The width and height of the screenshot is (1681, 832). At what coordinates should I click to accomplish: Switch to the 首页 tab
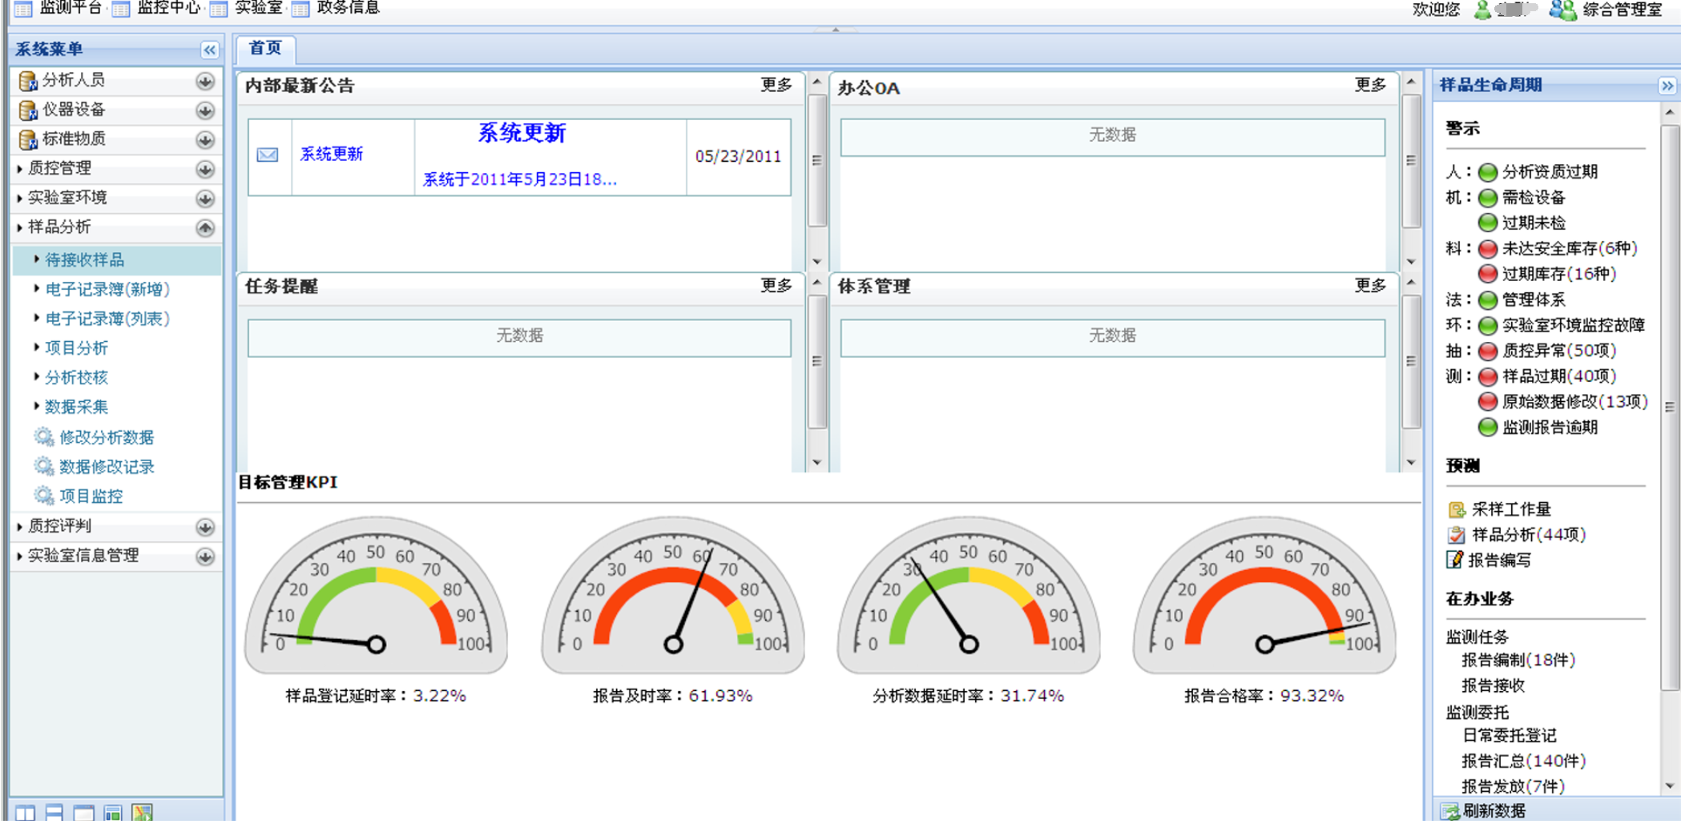tap(265, 49)
